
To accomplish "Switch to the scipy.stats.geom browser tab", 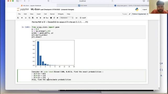I will click(x=131, y=5).
